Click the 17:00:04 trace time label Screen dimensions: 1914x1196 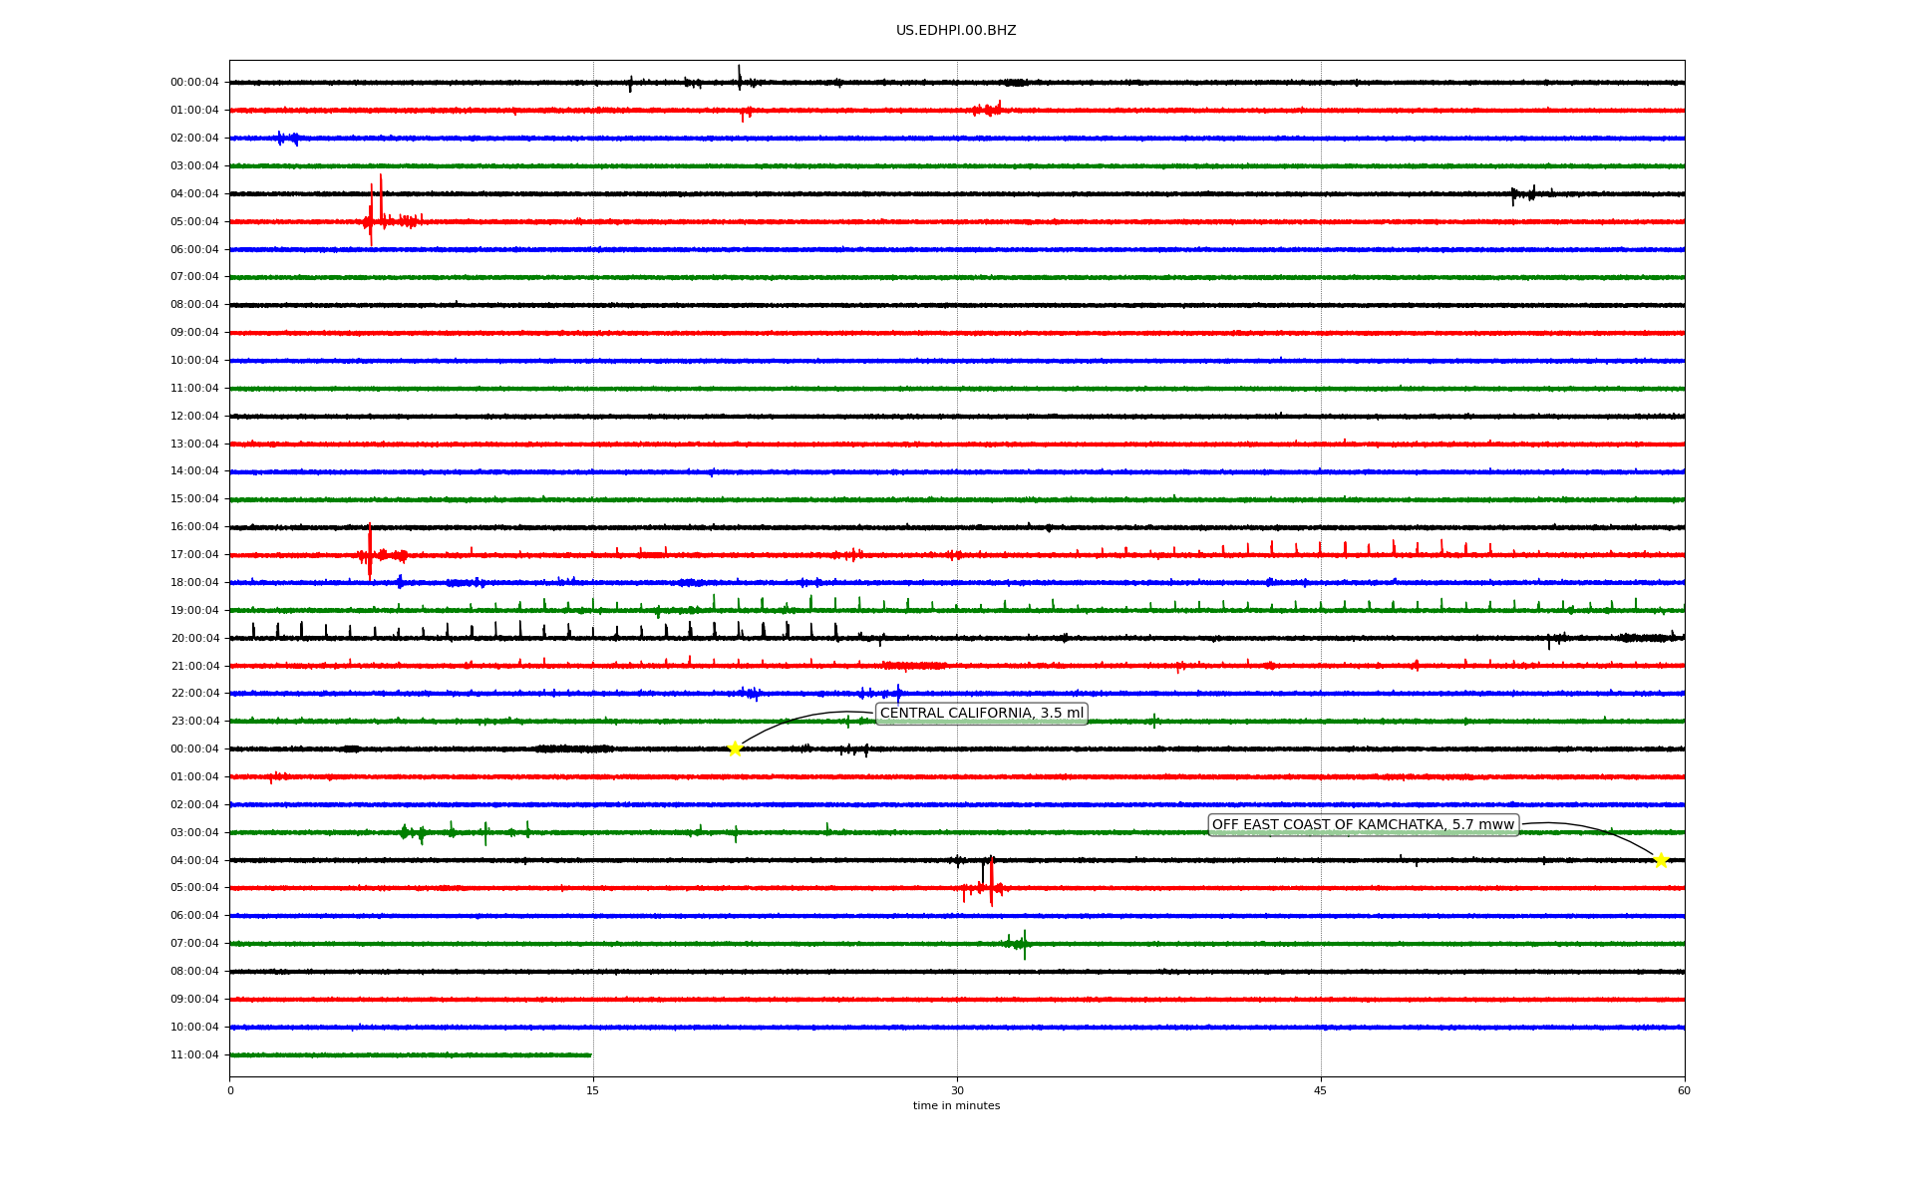(x=194, y=554)
